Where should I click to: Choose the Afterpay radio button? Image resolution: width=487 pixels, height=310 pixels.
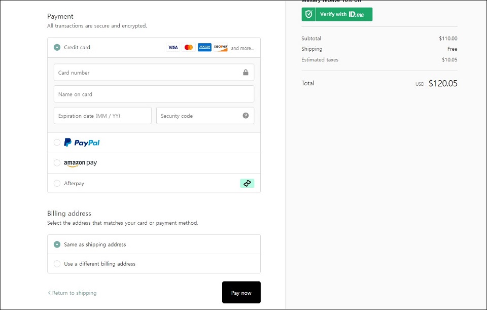click(x=57, y=183)
